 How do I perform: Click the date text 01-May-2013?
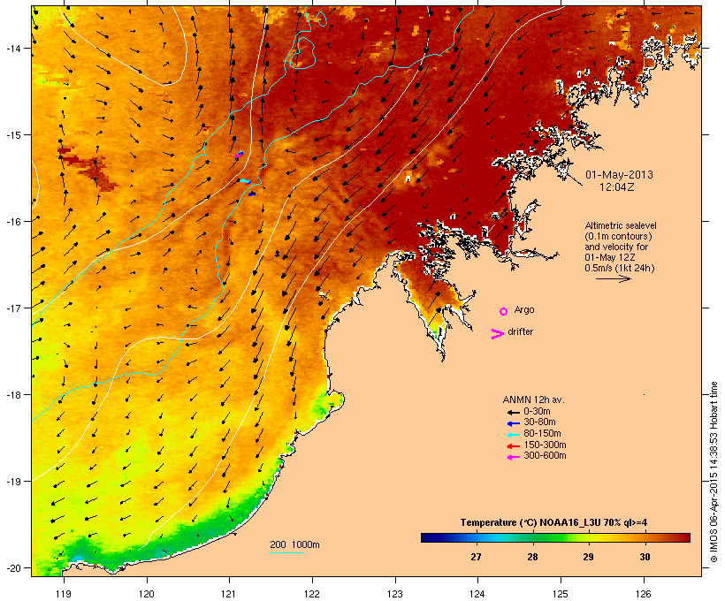619,175
